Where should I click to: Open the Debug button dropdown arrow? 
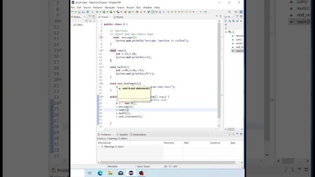tap(100, 12)
